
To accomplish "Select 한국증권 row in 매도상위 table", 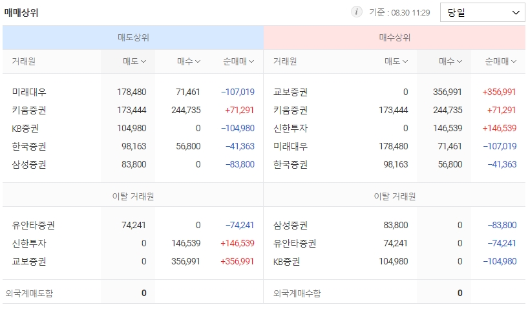I will click(x=133, y=147).
